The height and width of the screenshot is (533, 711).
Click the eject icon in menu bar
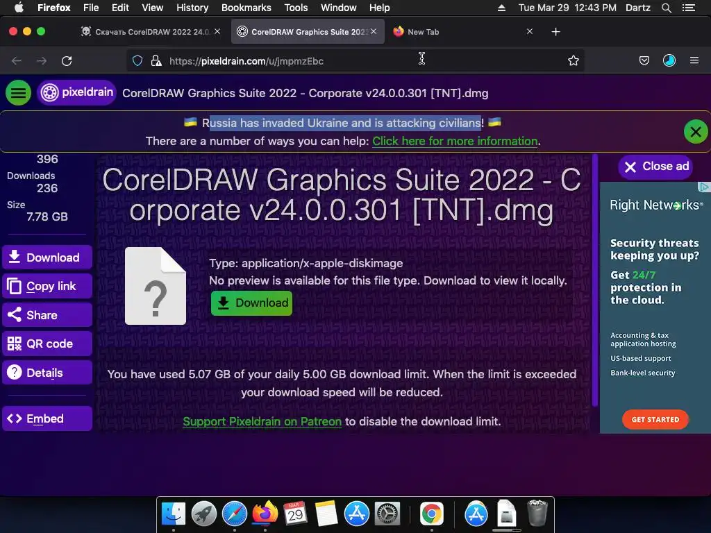501,8
